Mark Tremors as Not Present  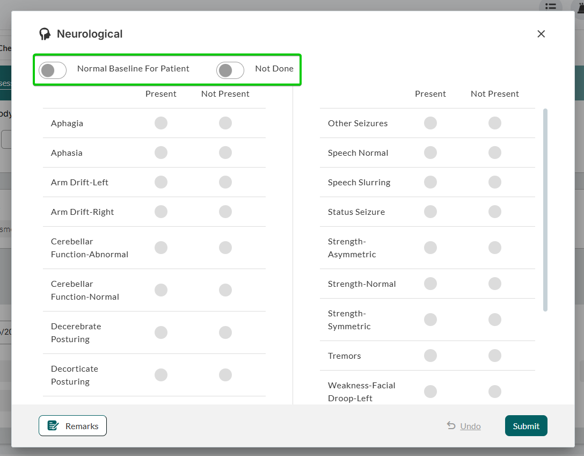click(495, 356)
